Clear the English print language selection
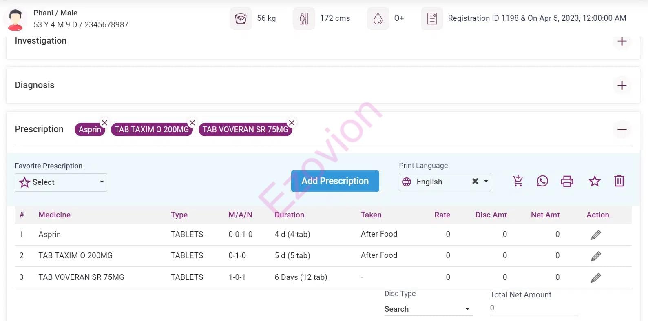648x321 pixels. tap(475, 182)
